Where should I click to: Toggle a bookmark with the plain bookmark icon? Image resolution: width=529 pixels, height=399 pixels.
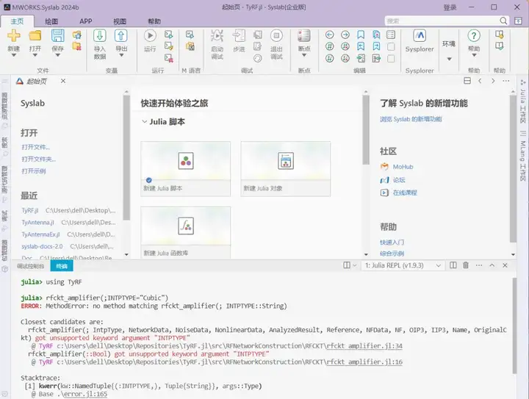pyautogui.click(x=361, y=35)
